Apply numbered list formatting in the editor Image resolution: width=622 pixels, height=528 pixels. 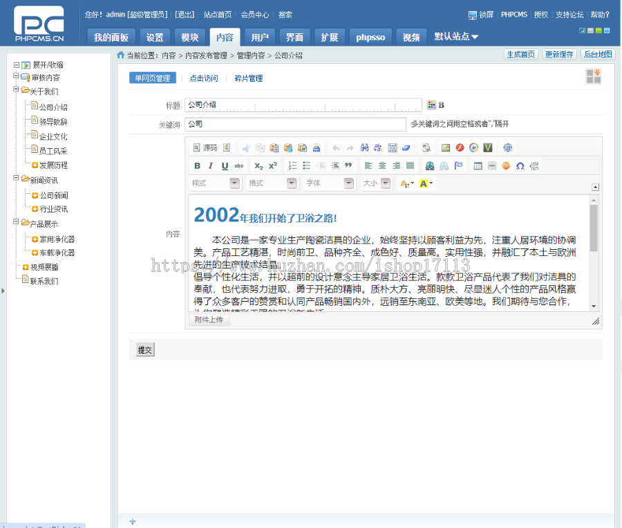(292, 166)
